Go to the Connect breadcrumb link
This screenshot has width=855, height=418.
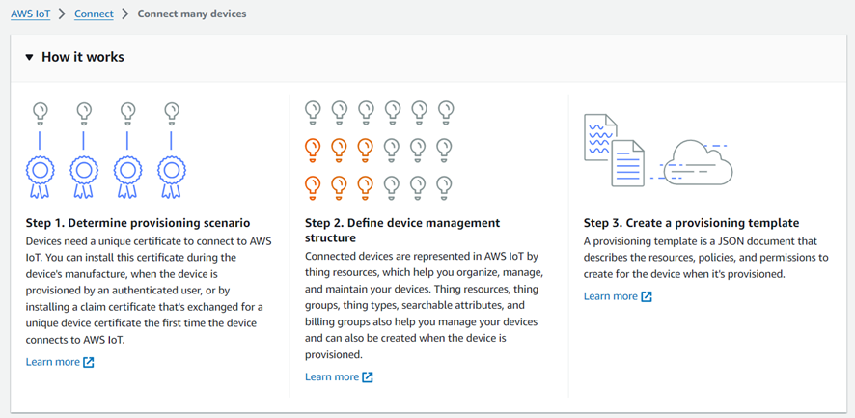pyautogui.click(x=94, y=14)
